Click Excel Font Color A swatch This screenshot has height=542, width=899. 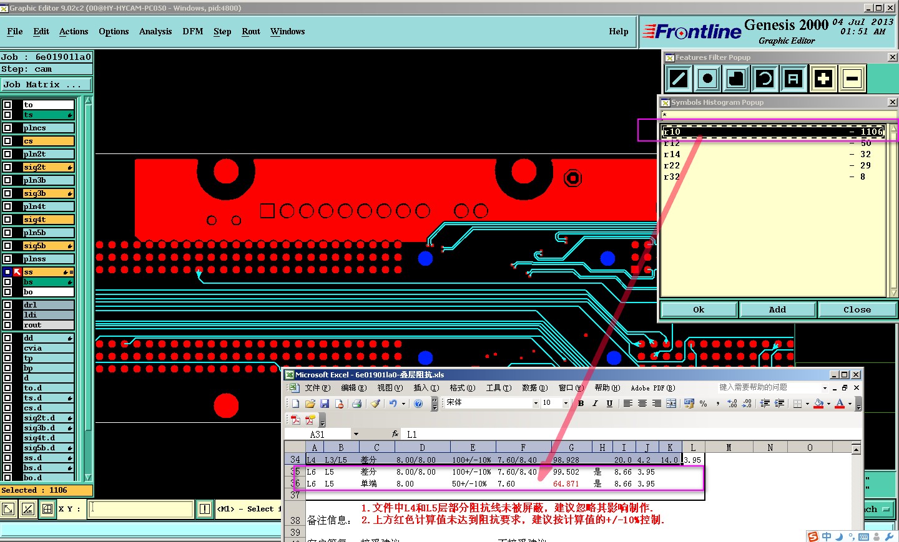(840, 404)
